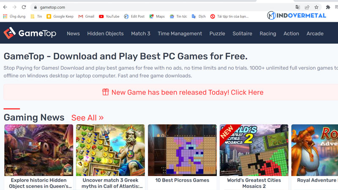Click the share page icon
Screen dimensions: 338x190
tap(307, 7)
